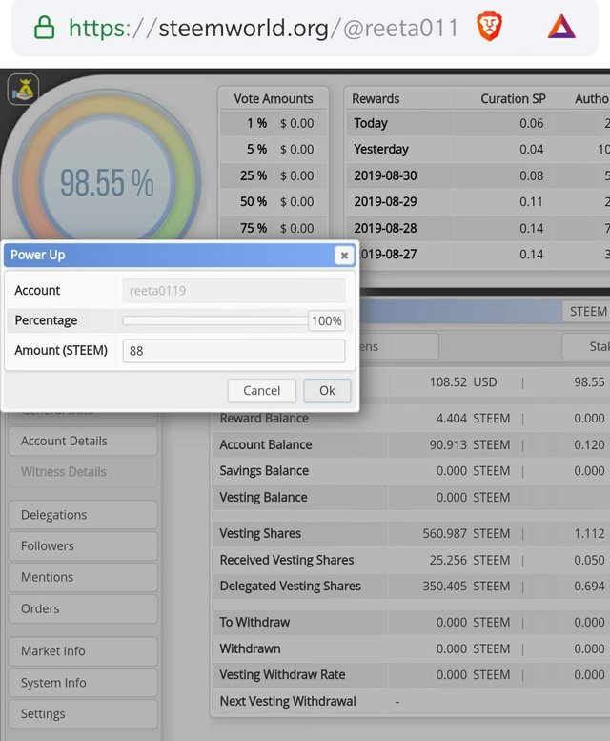Click the Brave lion shield icon

[x=489, y=27]
